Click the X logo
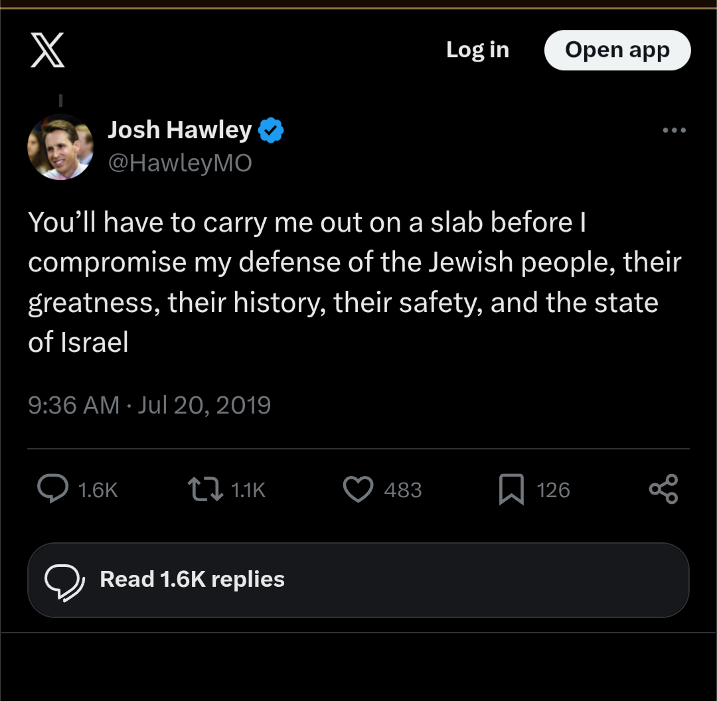The height and width of the screenshot is (701, 717). (x=48, y=50)
